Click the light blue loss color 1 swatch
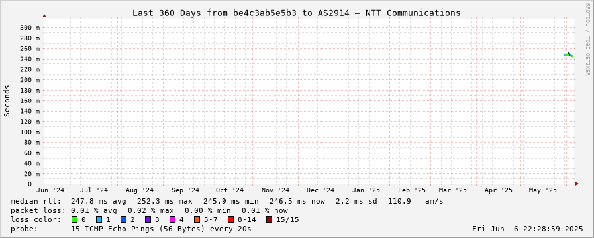The height and width of the screenshot is (238, 594). 99,219
